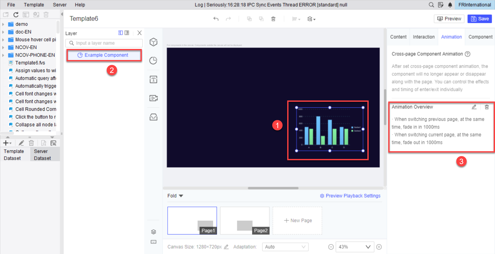Click the zoom out minus button
Screen dimensions: 495x254
331,247
